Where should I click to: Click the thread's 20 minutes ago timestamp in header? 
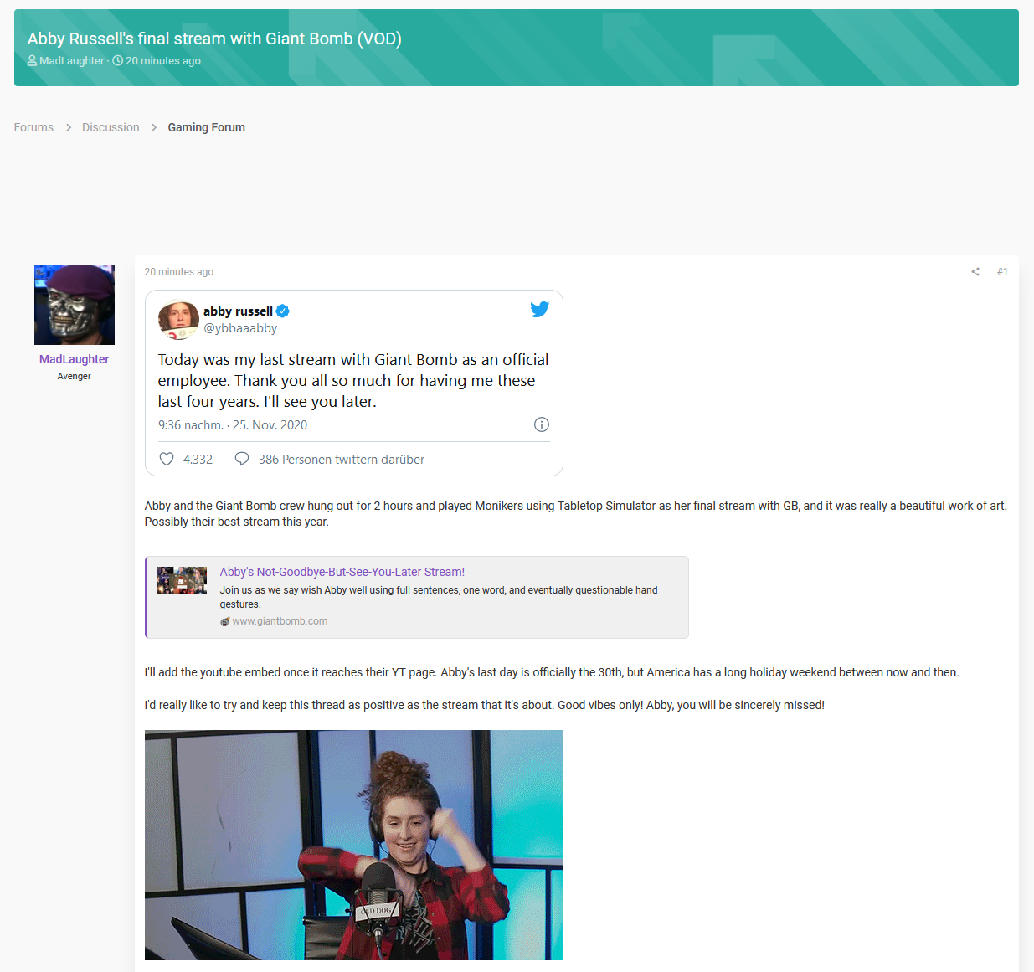163,60
